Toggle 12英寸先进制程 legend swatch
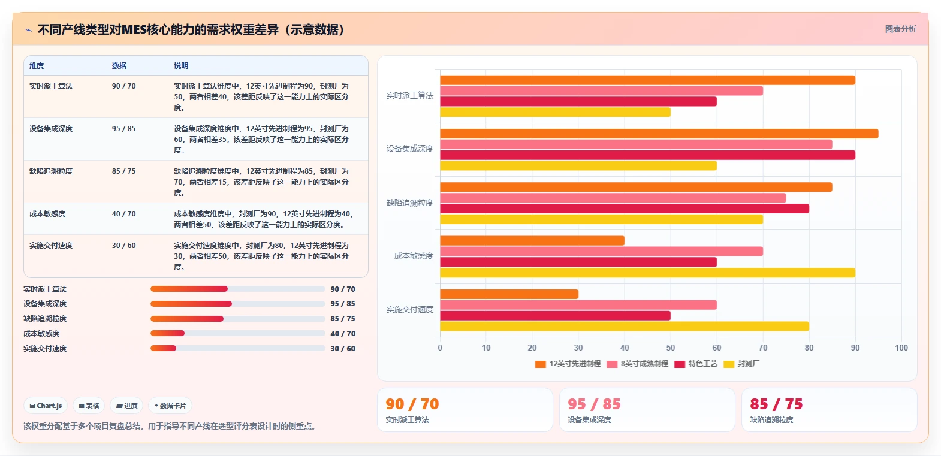Viewport: 941px width, 456px height. tap(540, 364)
